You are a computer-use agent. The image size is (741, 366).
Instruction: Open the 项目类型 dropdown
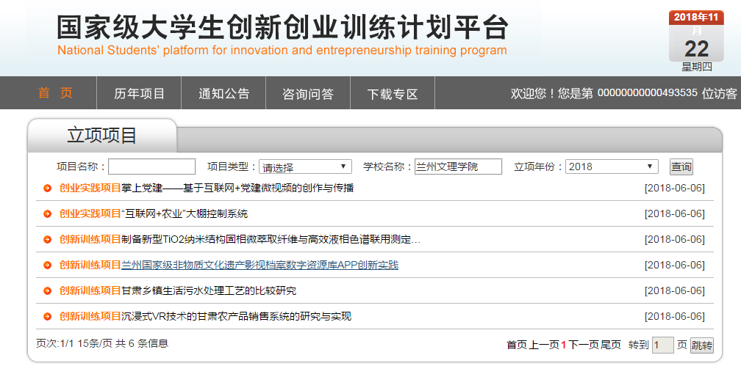click(306, 167)
